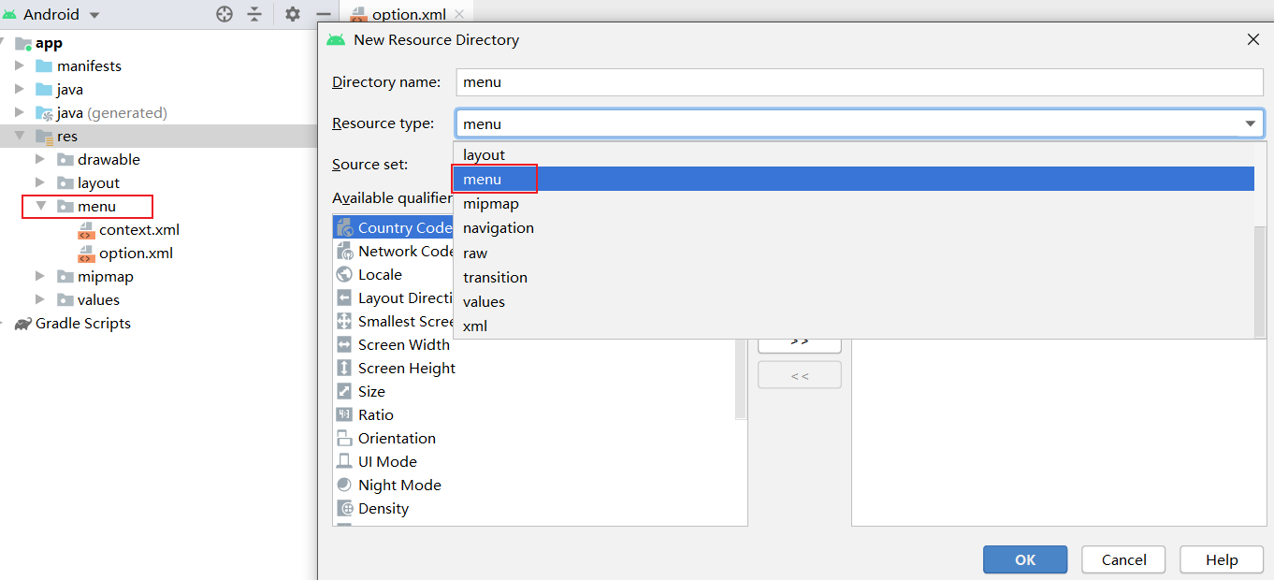Click the Locale globe qualifier icon
Image resolution: width=1274 pixels, height=580 pixels.
click(344, 275)
